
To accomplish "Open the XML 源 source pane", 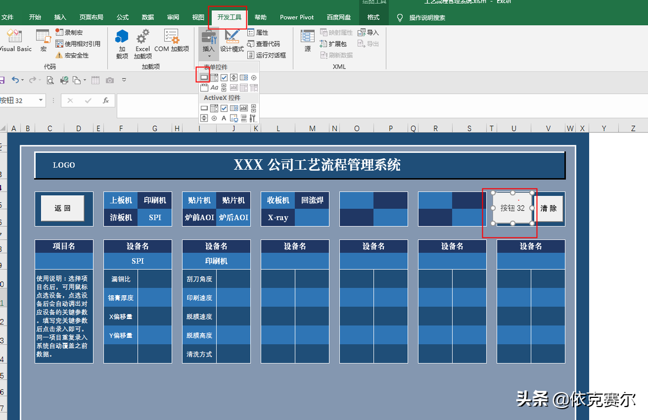I will [x=308, y=40].
